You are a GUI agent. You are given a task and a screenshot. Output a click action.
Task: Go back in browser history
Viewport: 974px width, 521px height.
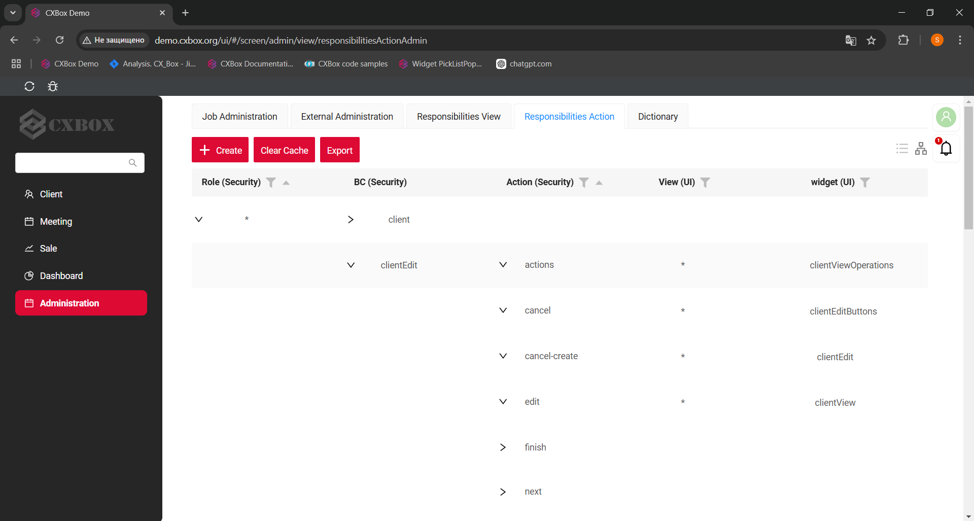coord(14,40)
